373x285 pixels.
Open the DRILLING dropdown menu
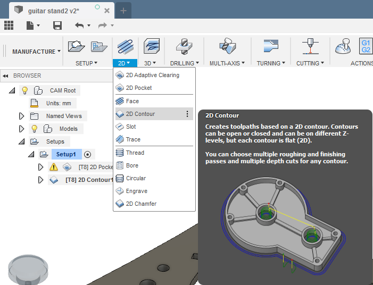tap(184, 63)
